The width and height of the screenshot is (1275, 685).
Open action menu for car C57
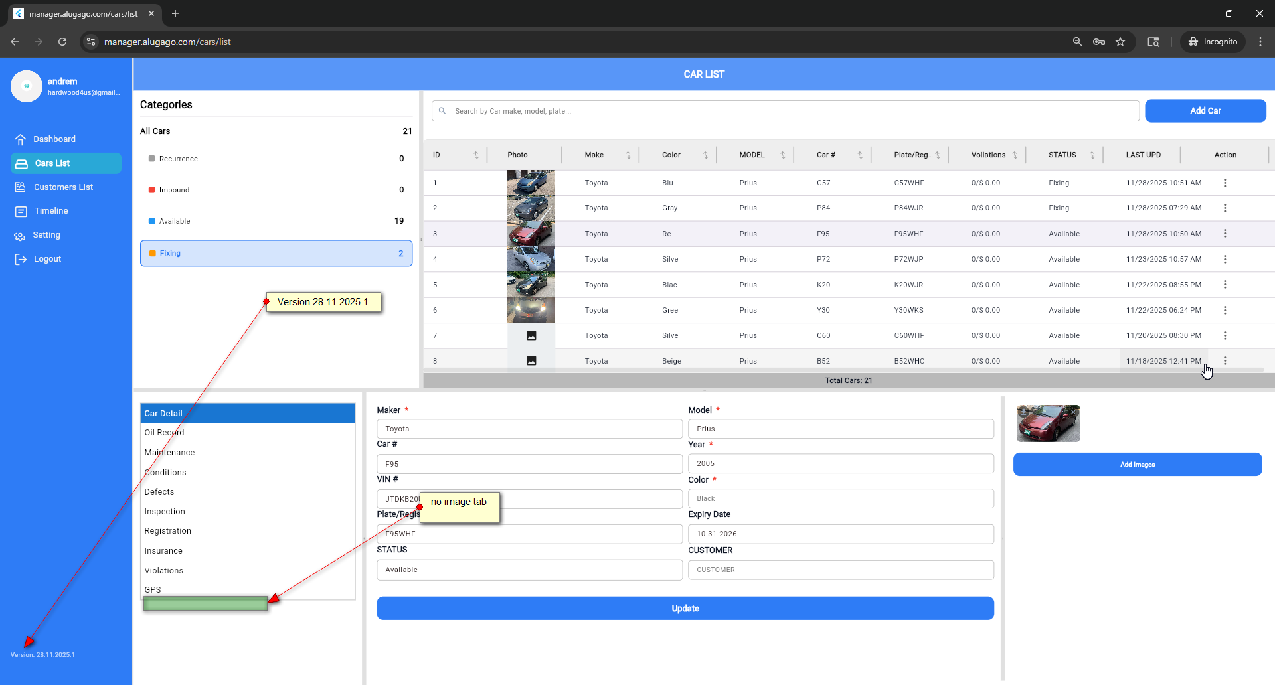[x=1225, y=183]
